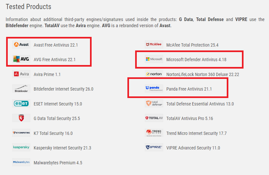Image resolution: width=269 pixels, height=175 pixels.
Task: Select the Microsoft logo icon
Action: 154,59
